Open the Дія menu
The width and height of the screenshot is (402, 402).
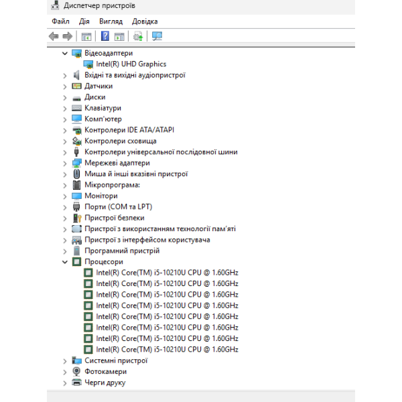click(84, 21)
